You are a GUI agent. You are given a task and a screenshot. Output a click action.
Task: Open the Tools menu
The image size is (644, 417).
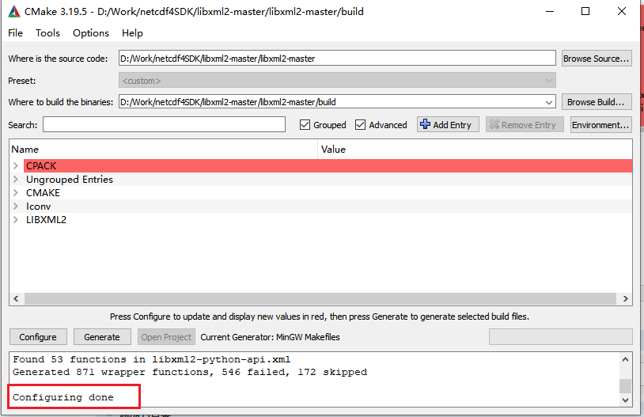(47, 33)
